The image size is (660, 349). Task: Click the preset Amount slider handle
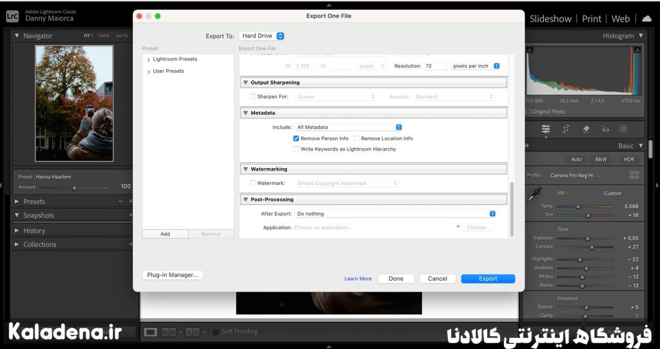[75, 188]
